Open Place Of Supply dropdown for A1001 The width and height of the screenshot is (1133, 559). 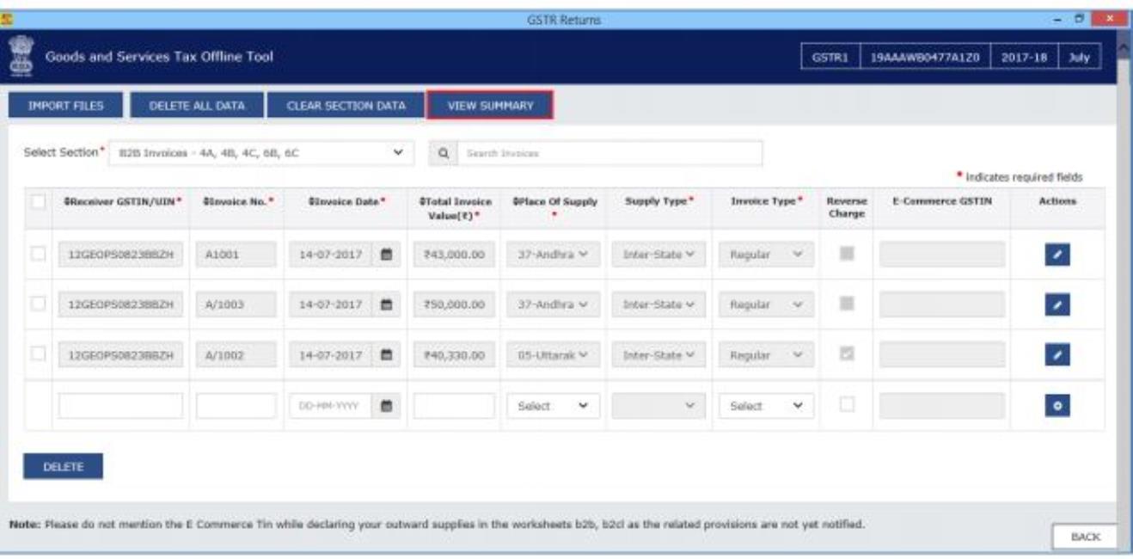[x=554, y=255]
